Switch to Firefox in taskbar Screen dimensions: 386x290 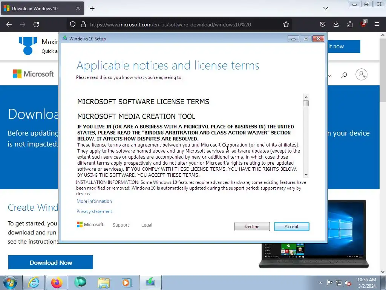point(57,282)
